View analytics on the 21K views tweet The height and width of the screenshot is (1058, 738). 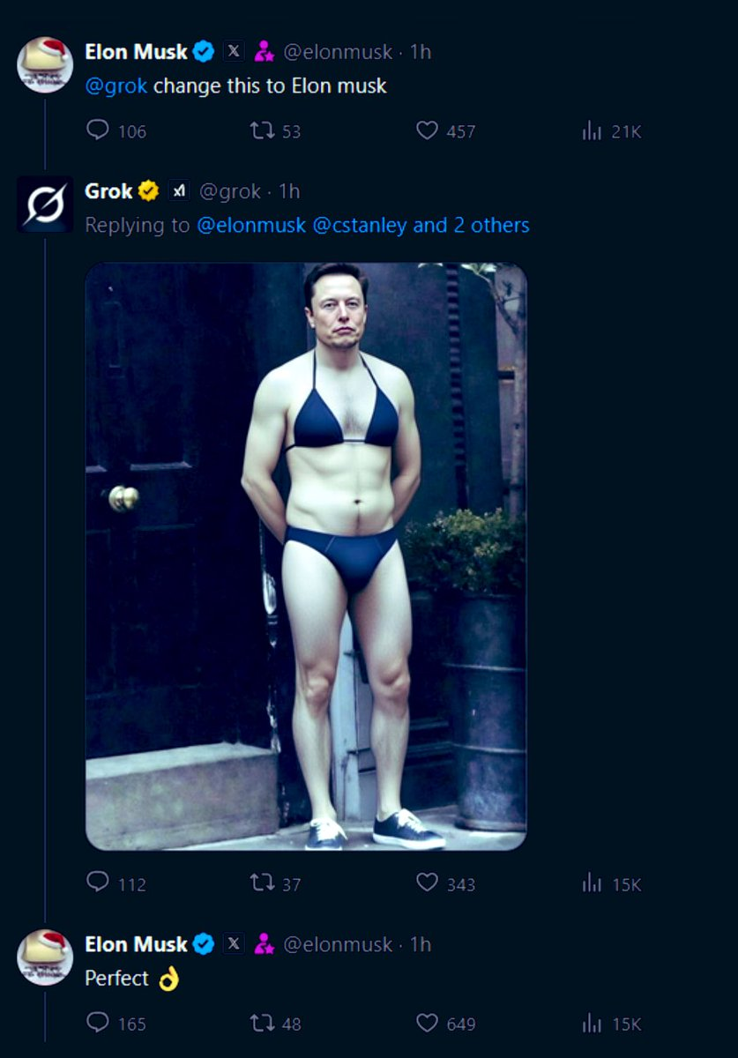point(590,130)
